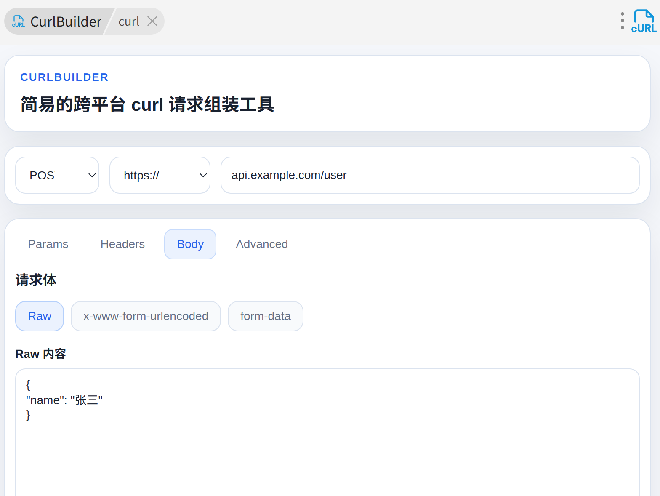This screenshot has width=660, height=496.
Task: Click the small cURL icon in CurlBuilder tab
Action: (19, 21)
